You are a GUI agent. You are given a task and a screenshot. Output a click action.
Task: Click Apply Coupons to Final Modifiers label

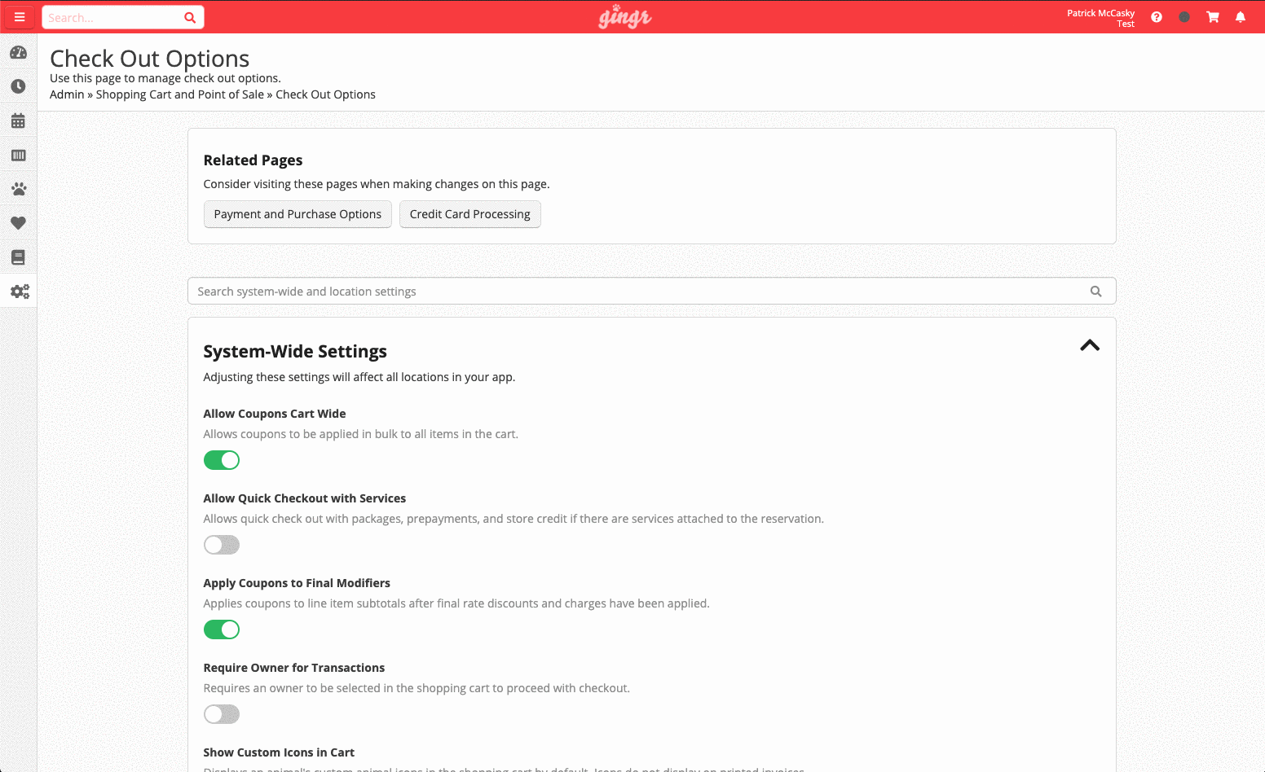[297, 583]
